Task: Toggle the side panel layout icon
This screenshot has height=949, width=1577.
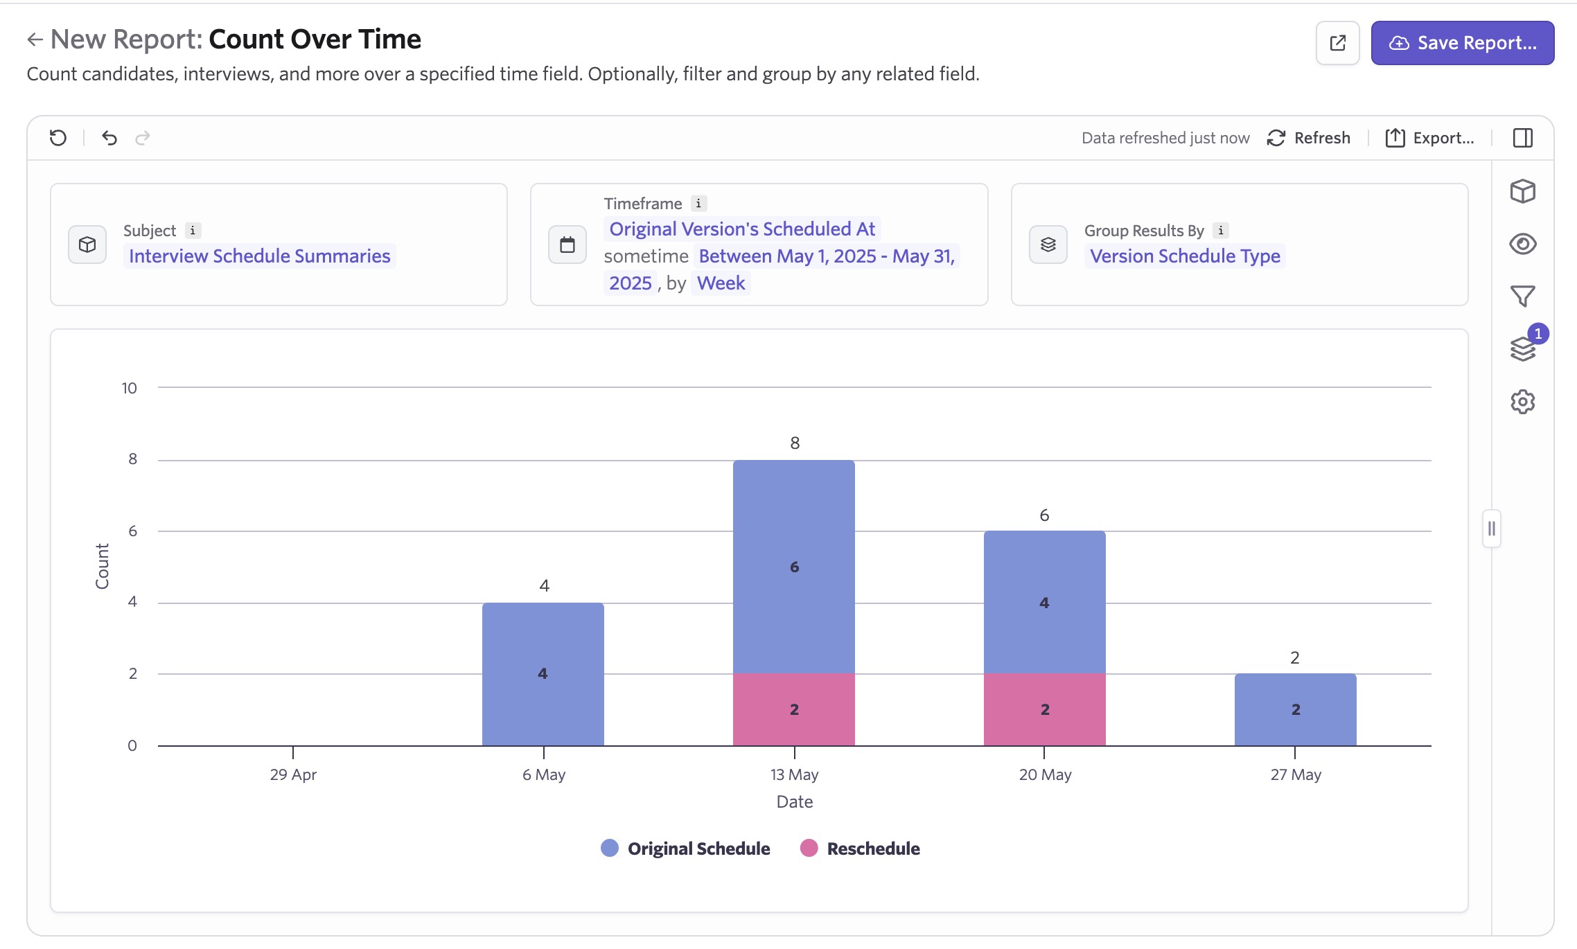Action: pos(1522,138)
